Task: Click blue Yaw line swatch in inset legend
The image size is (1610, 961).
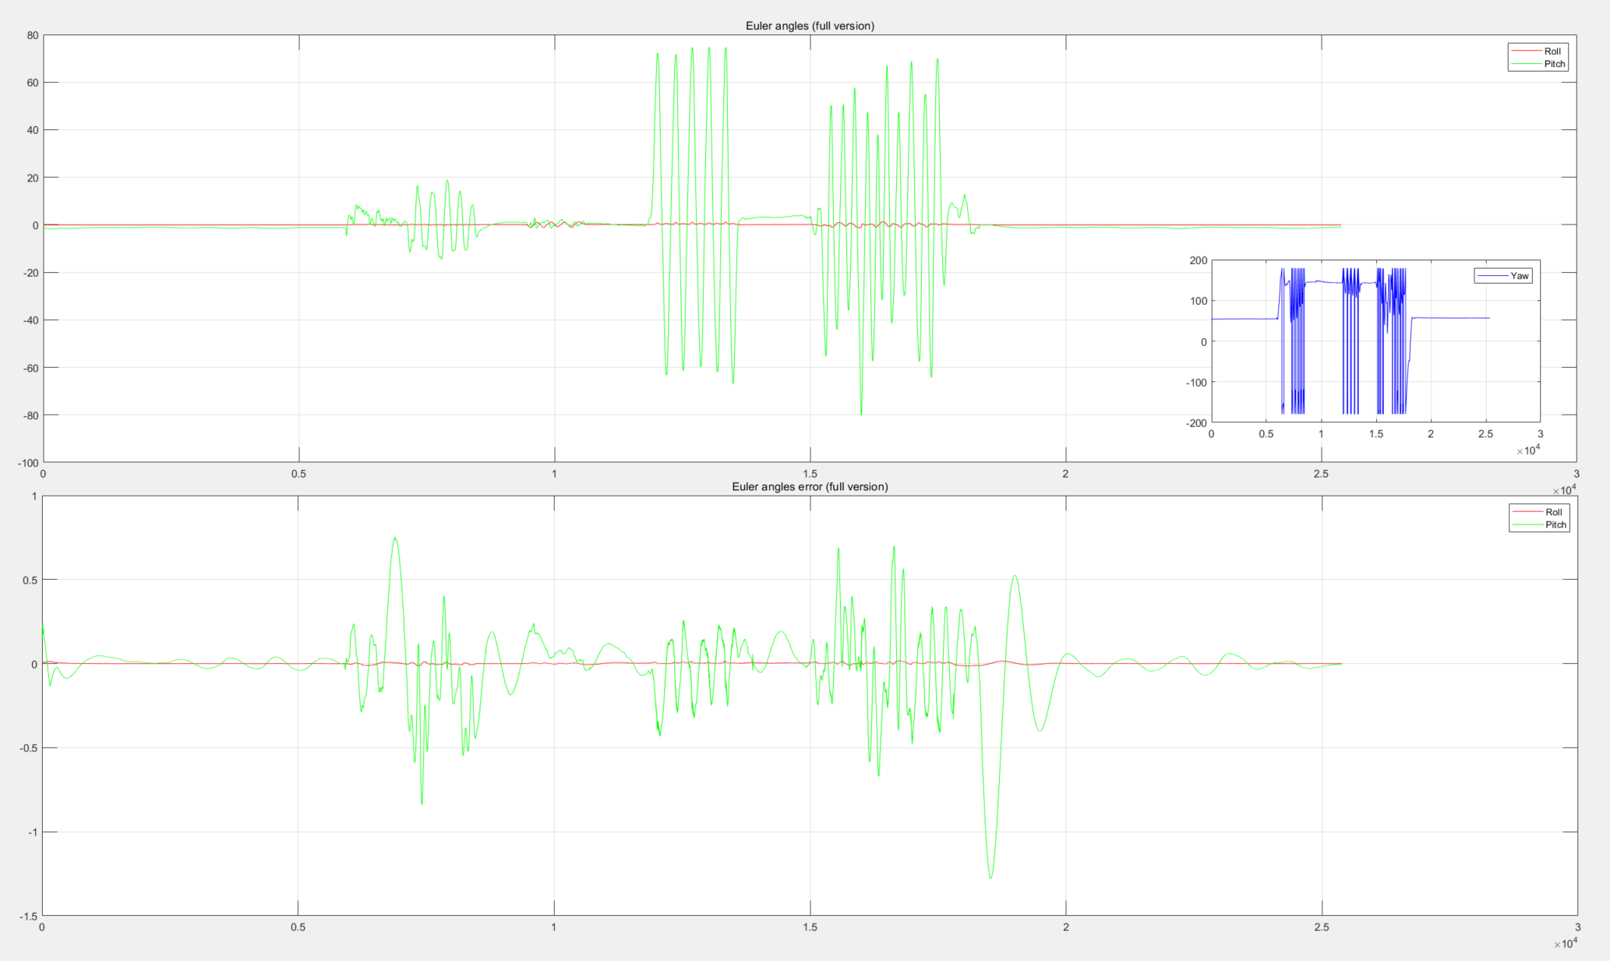Action: [1492, 276]
